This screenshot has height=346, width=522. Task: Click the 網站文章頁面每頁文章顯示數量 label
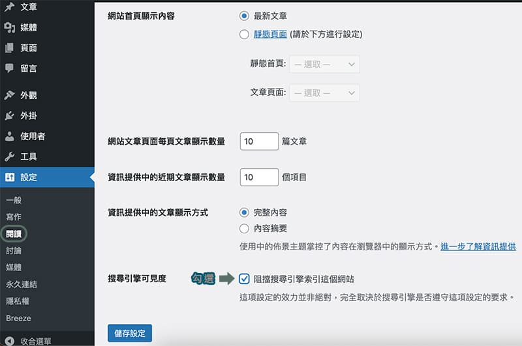click(x=166, y=141)
